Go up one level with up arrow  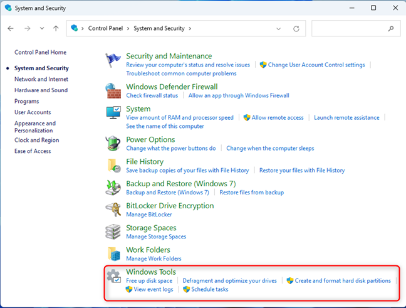56,29
